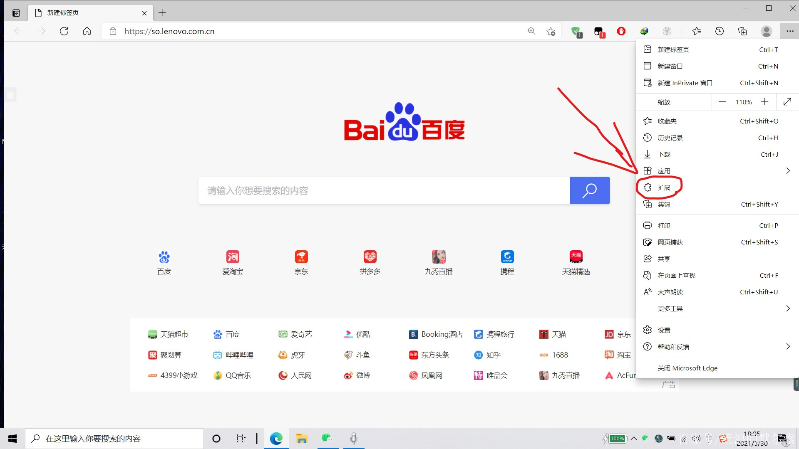
Task: Enter full screen via zoom row icon
Action: pyautogui.click(x=787, y=102)
